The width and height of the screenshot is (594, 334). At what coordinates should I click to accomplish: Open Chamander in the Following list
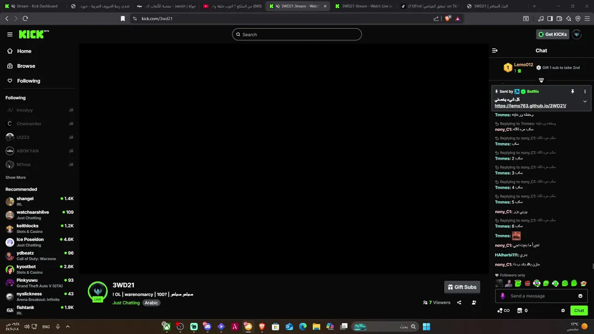tap(39, 124)
